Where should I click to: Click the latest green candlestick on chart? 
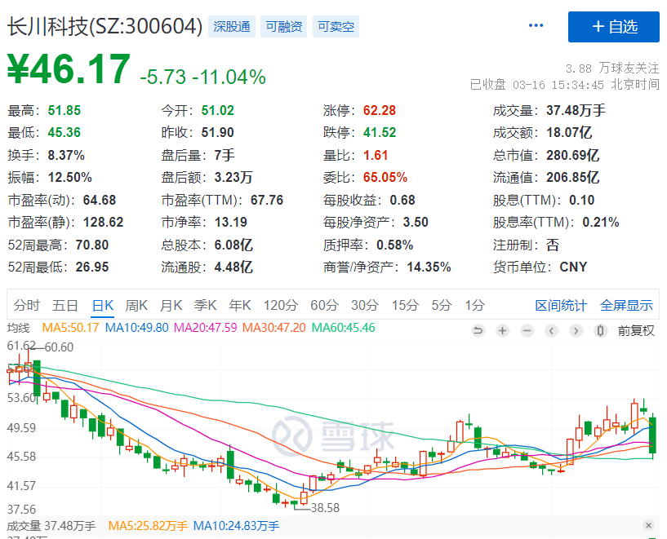[x=652, y=435]
